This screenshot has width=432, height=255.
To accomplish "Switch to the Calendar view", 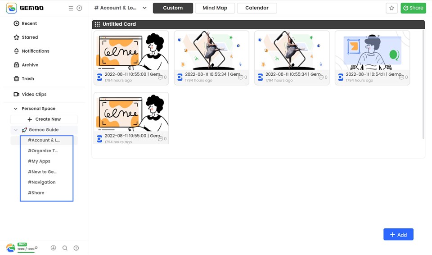I will (x=257, y=8).
